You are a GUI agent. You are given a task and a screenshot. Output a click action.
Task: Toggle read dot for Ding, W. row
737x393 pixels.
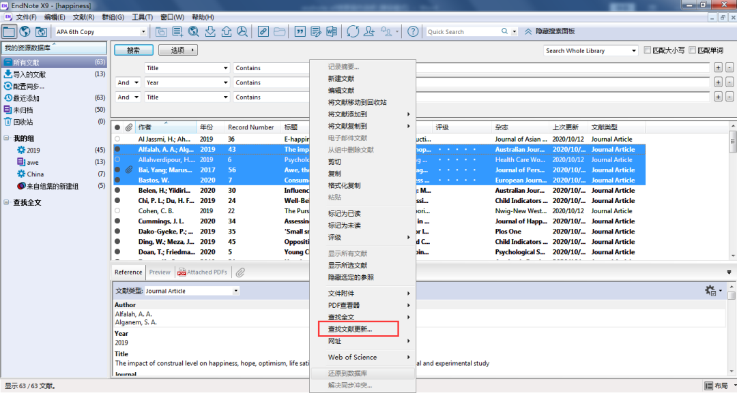[x=117, y=242]
